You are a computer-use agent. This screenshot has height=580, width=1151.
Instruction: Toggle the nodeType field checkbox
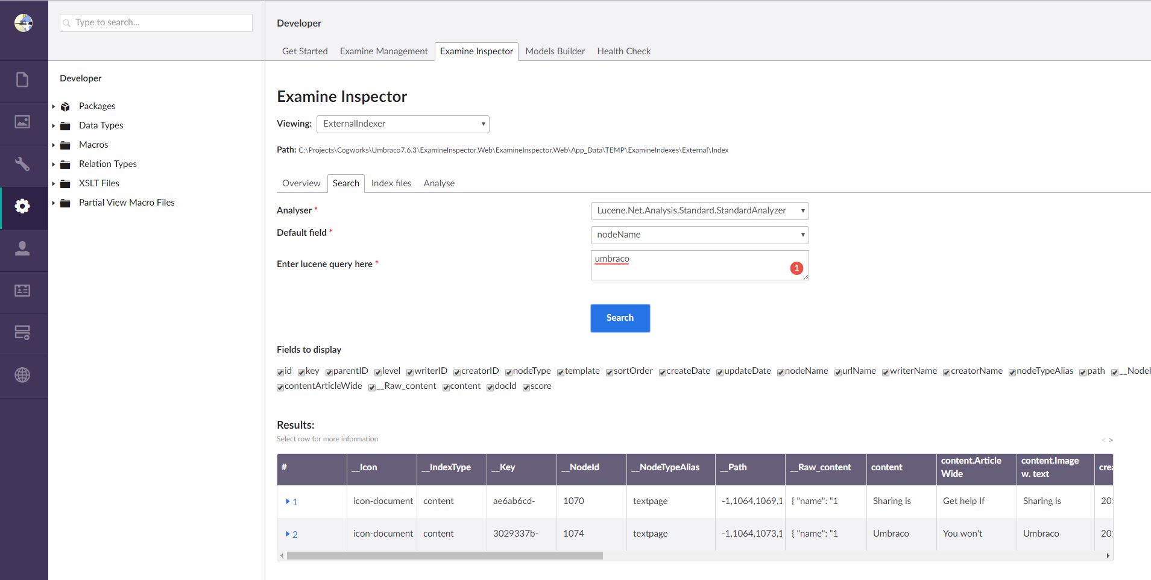click(x=509, y=372)
